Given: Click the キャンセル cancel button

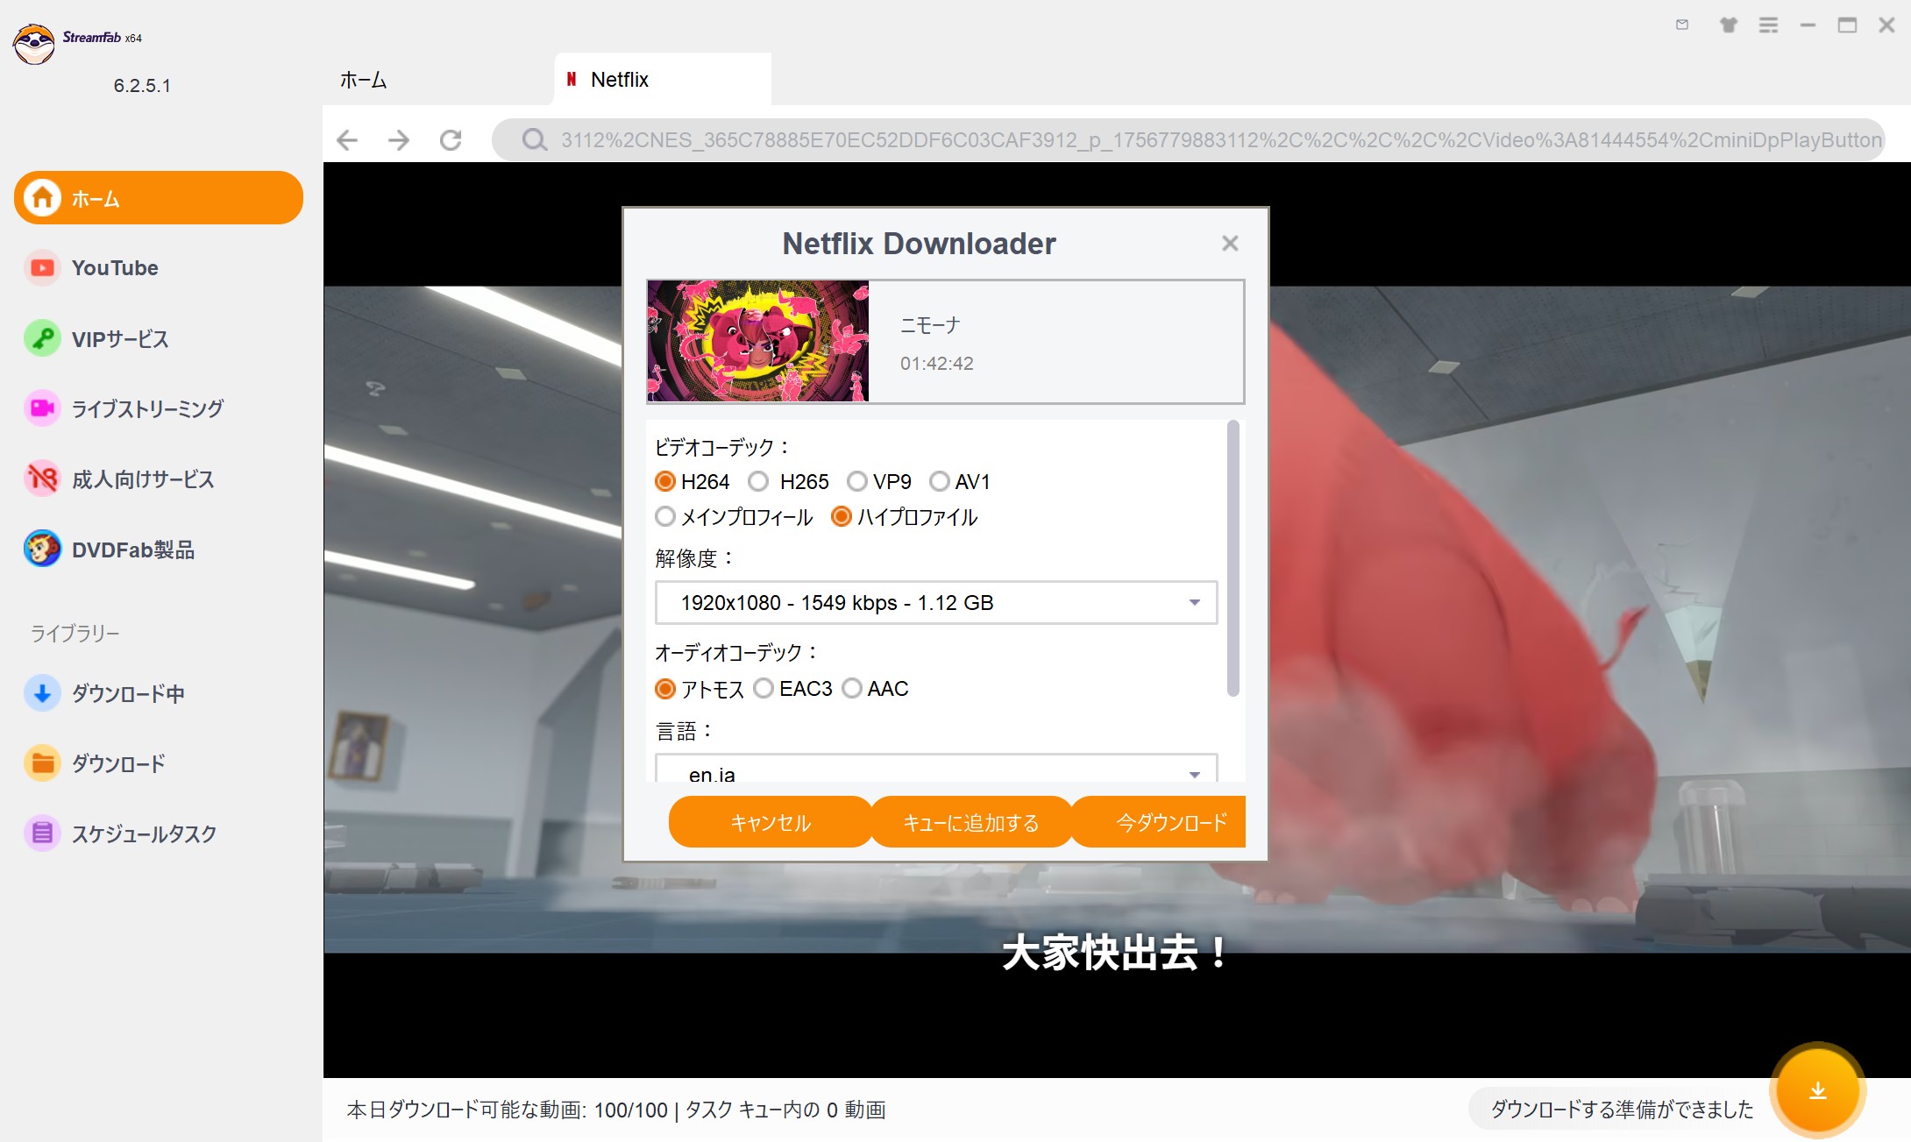Looking at the screenshot, I should click(771, 822).
